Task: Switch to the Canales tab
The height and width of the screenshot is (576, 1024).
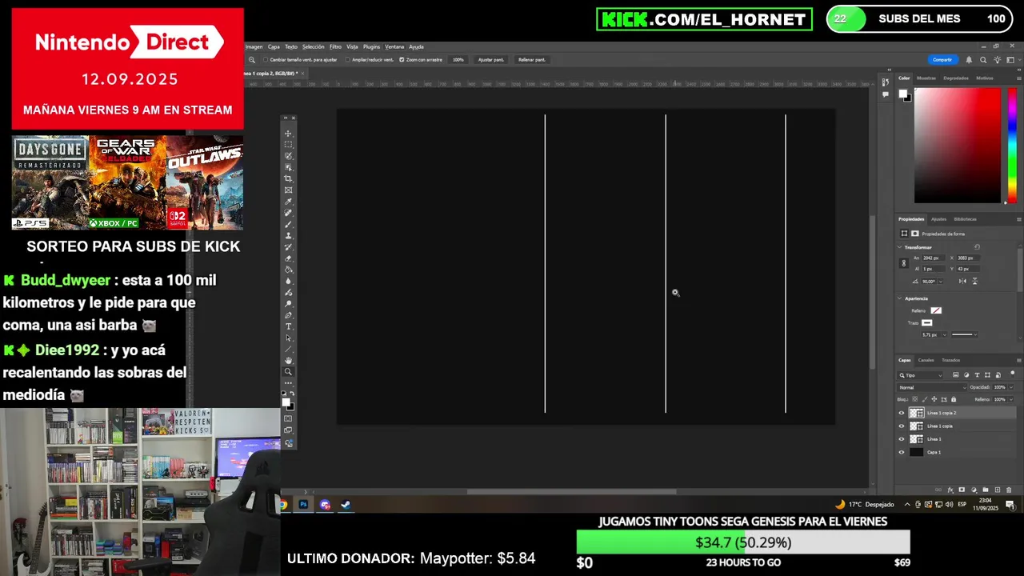Action: click(926, 360)
